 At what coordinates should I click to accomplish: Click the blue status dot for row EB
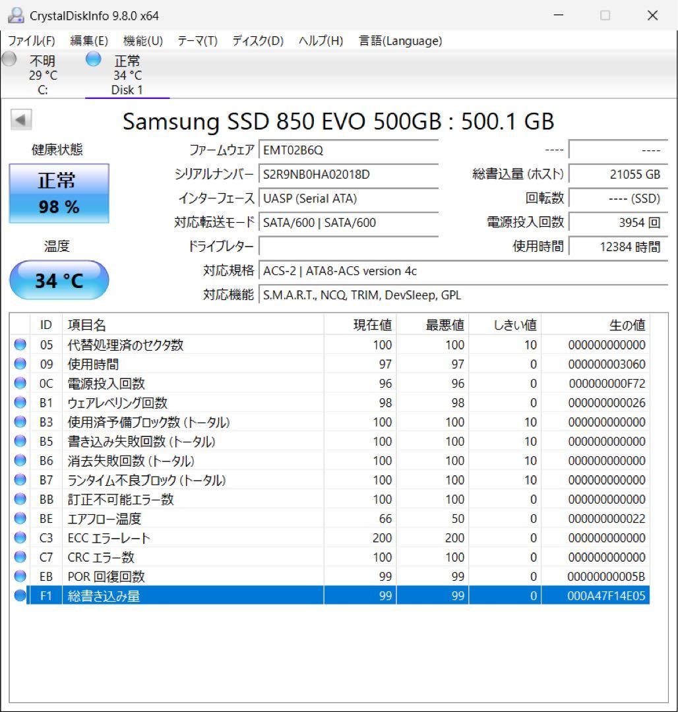point(20,576)
